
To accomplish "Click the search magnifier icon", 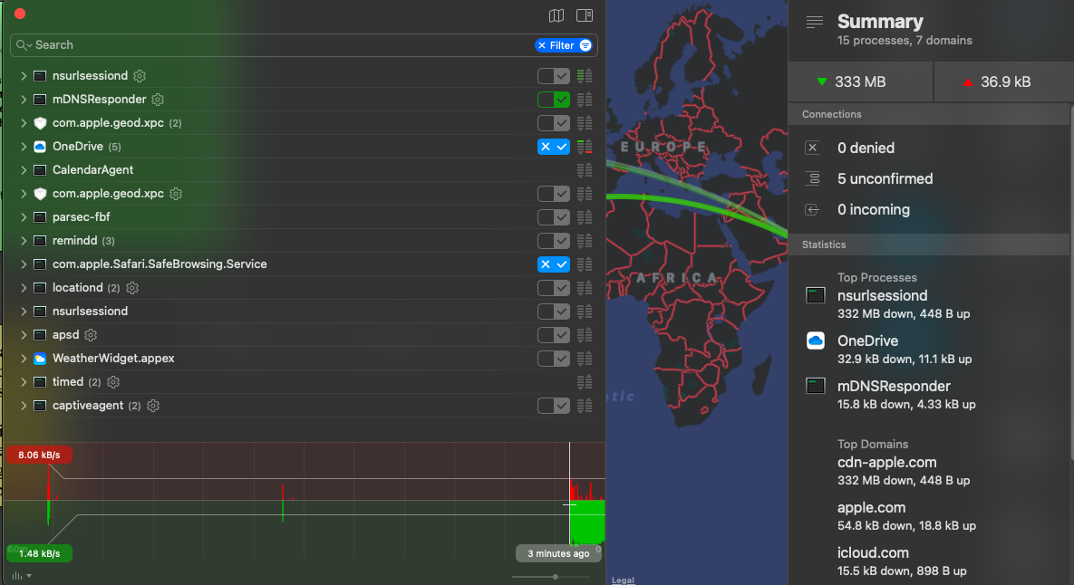I will click(x=24, y=45).
